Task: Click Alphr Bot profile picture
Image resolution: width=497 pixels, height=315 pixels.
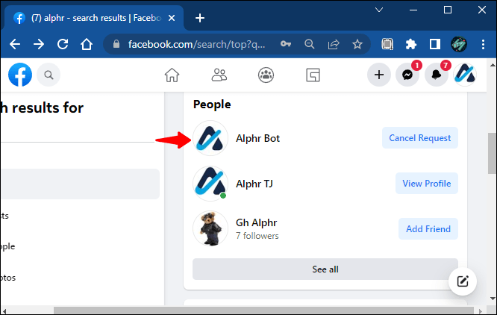Action: pyautogui.click(x=210, y=138)
